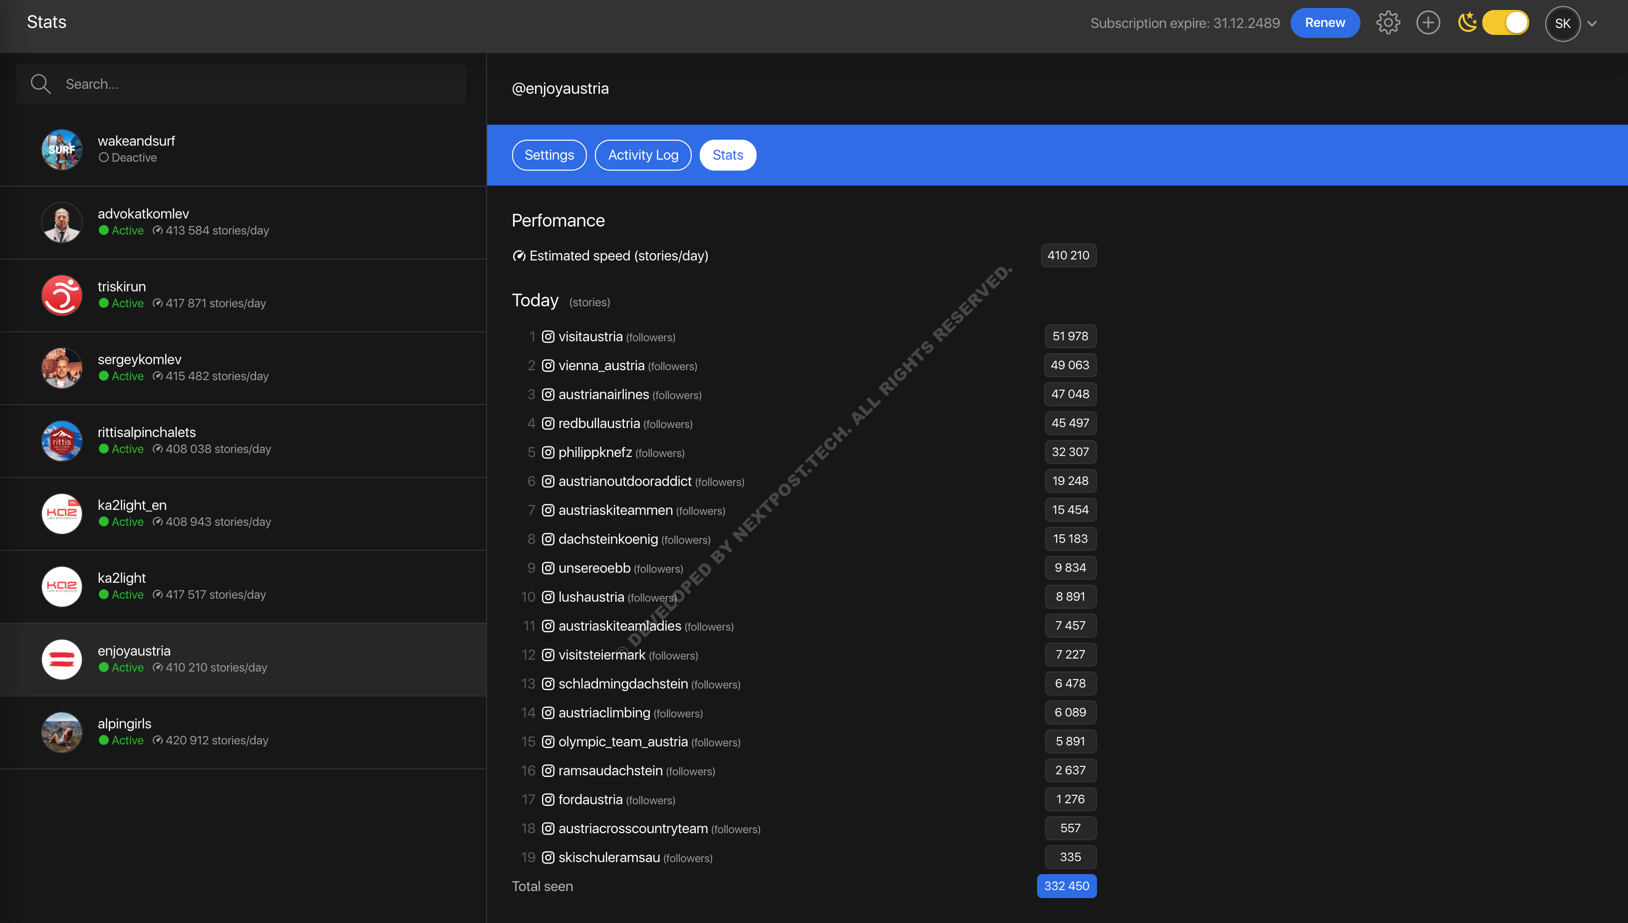
Task: Click the Instagram icon beside redbullaustria
Action: point(548,424)
